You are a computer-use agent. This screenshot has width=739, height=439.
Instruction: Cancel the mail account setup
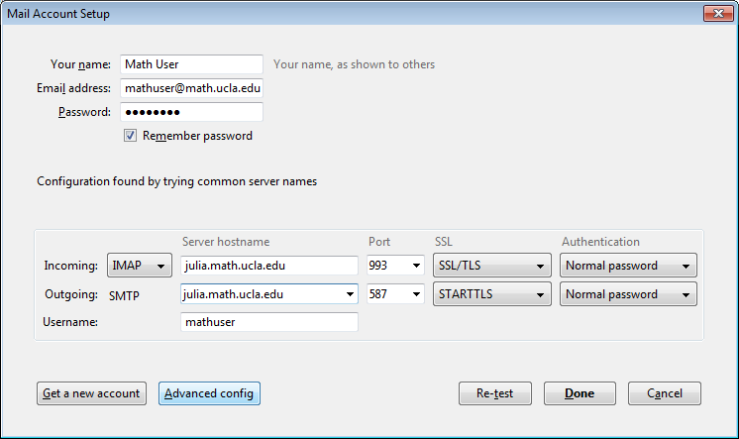pyautogui.click(x=665, y=393)
